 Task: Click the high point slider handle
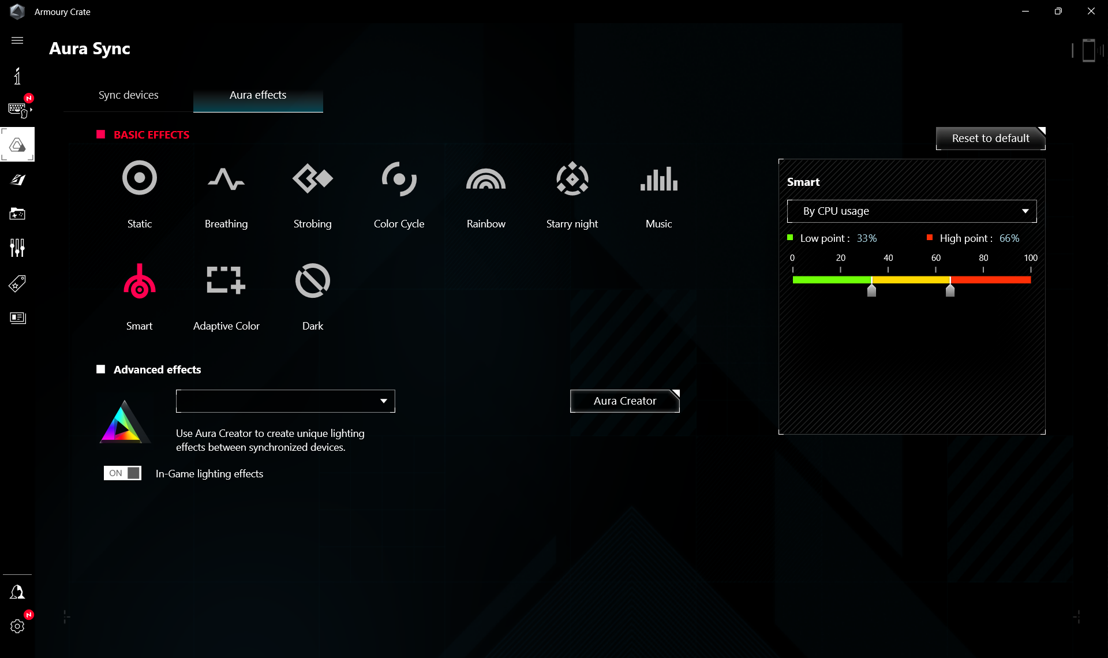coord(950,290)
